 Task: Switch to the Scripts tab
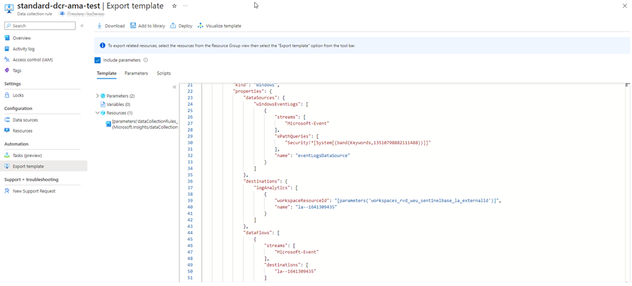[163, 73]
